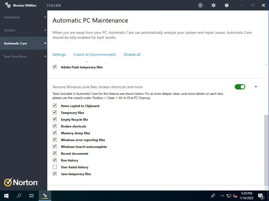The image size is (269, 201).
Task: Uncheck Recent documents checkbox
Action: click(55, 153)
